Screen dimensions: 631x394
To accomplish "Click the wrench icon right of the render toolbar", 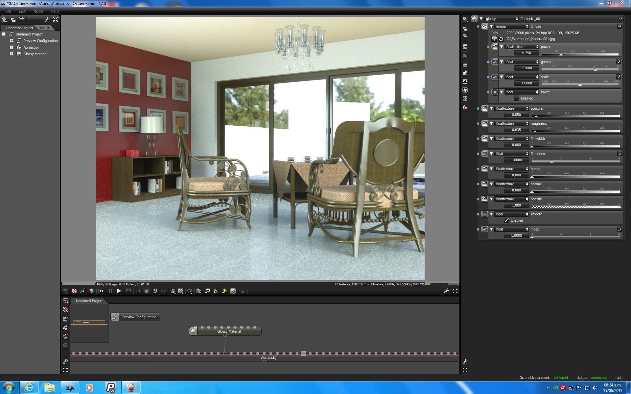I will point(446,291).
